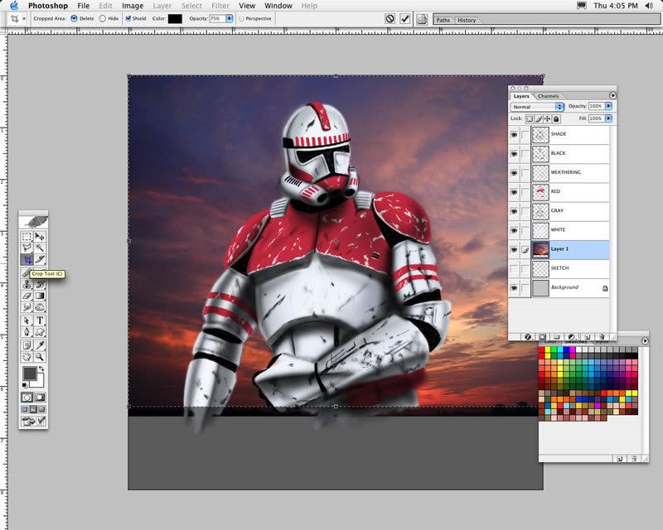The height and width of the screenshot is (530, 663).
Task: Toggle lock all in Layers panel
Action: coord(556,118)
